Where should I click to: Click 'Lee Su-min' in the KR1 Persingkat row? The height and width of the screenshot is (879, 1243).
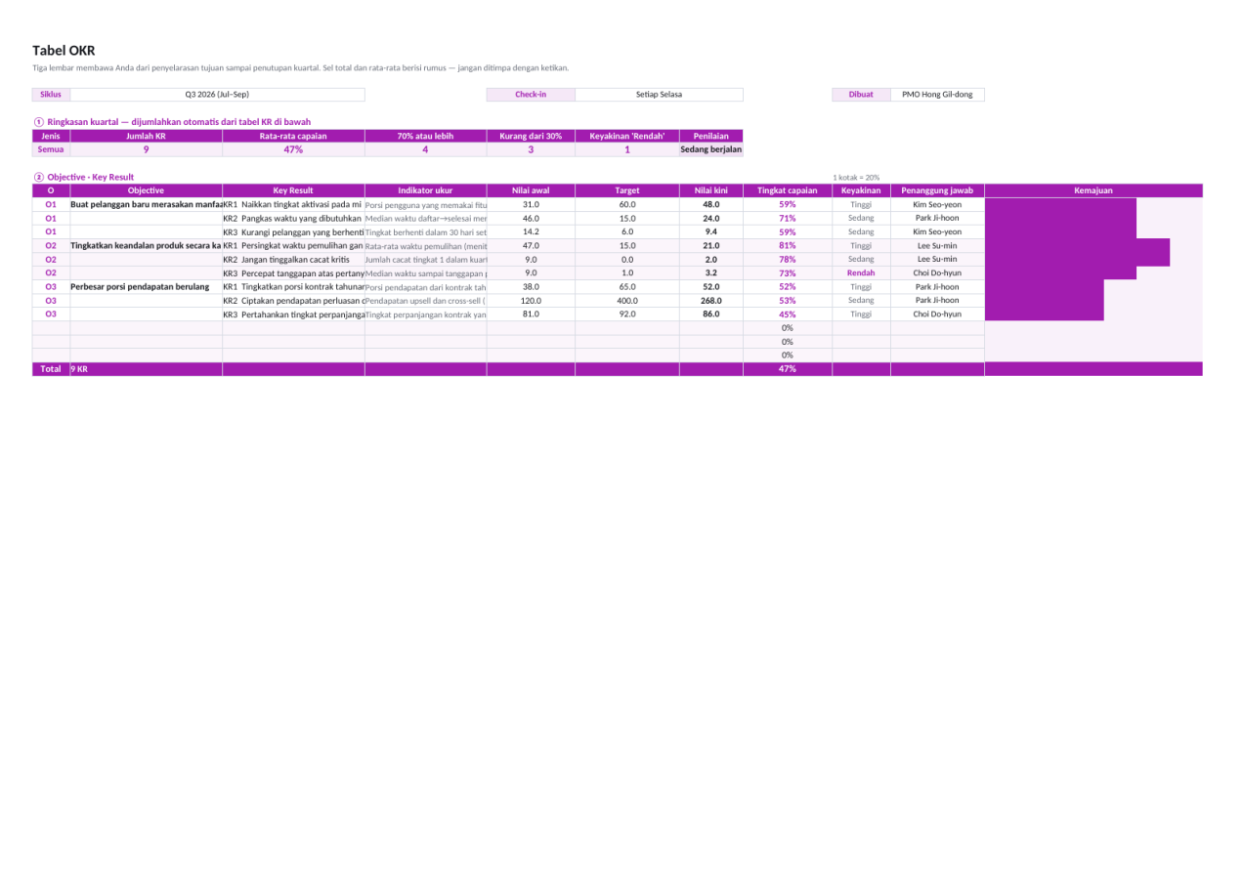[x=937, y=245]
